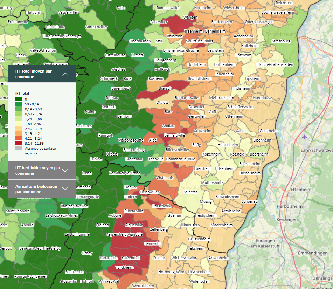This screenshot has height=289, width=333.
Task: Click the gray Absence de surface agricole swatch
Action: pos(19,148)
